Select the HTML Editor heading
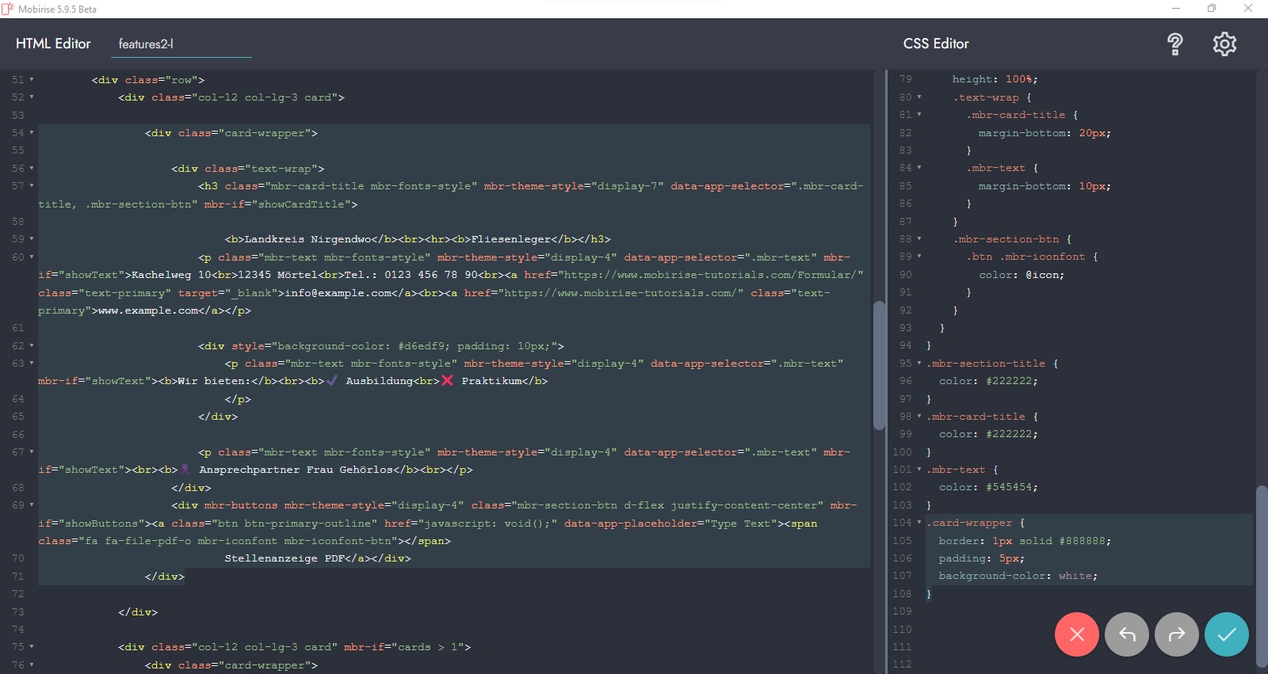Viewport: 1268px width, 674px height. (53, 44)
